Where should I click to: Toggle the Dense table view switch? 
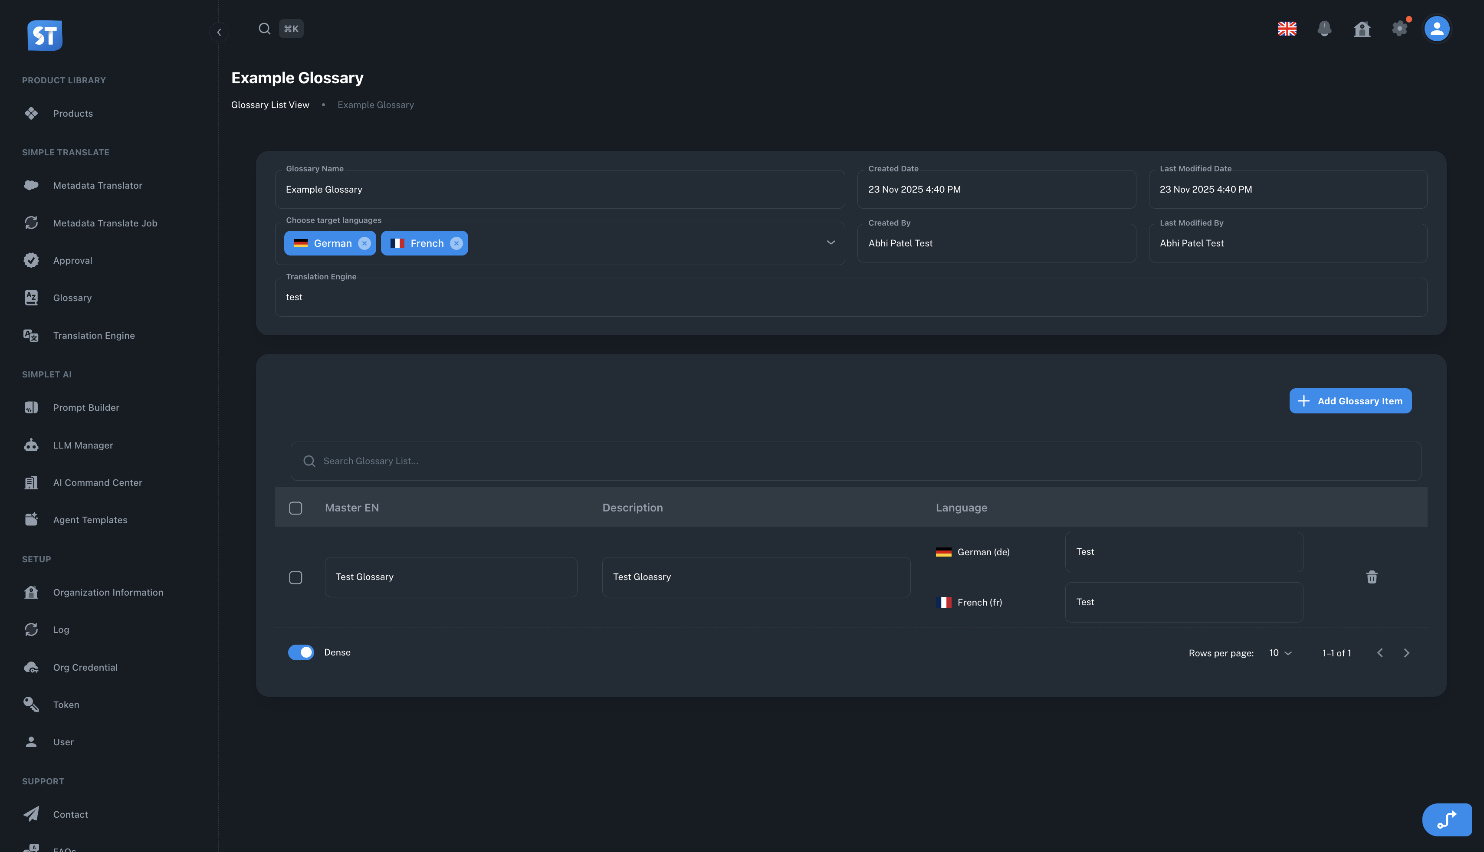(x=302, y=652)
